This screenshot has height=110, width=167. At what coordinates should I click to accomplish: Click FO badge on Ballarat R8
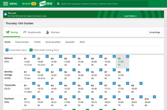[127, 56]
